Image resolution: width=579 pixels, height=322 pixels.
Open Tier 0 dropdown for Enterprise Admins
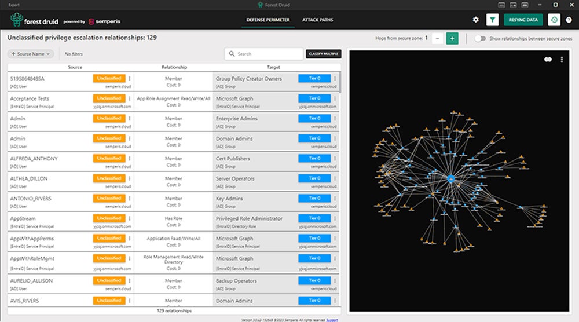point(314,118)
